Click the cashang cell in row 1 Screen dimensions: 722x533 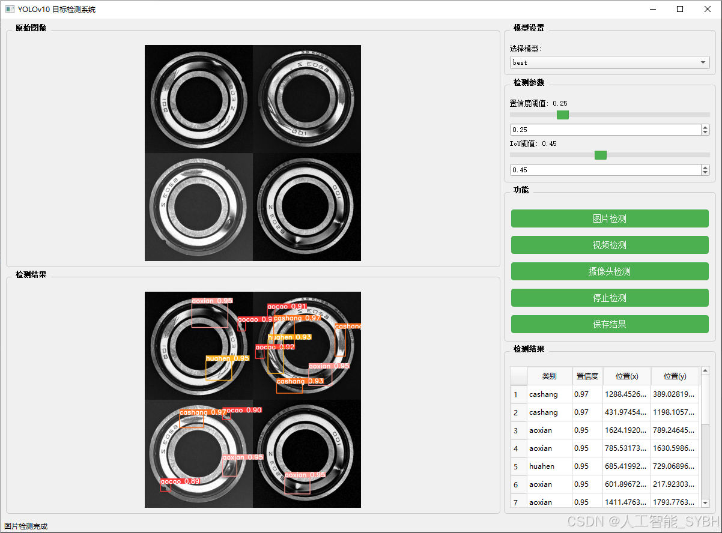click(x=549, y=394)
